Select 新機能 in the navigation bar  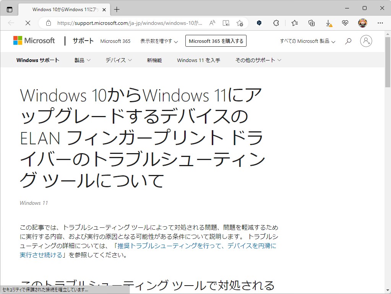coord(154,60)
